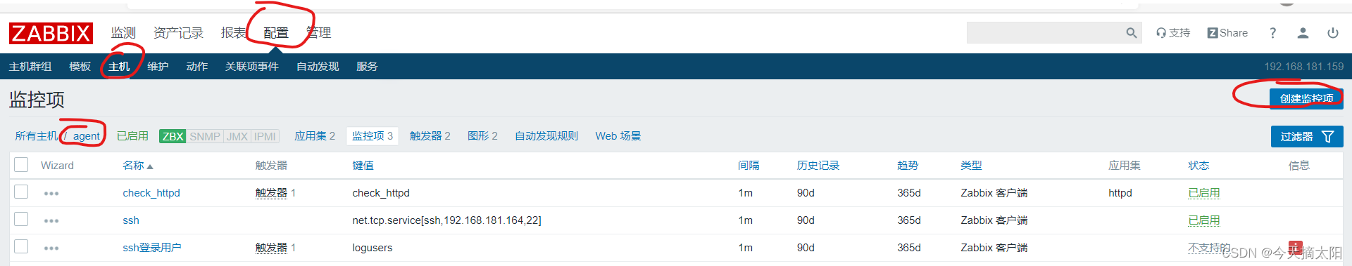The height and width of the screenshot is (266, 1352).
Task: Switch to 触发器 tab
Action: [430, 136]
